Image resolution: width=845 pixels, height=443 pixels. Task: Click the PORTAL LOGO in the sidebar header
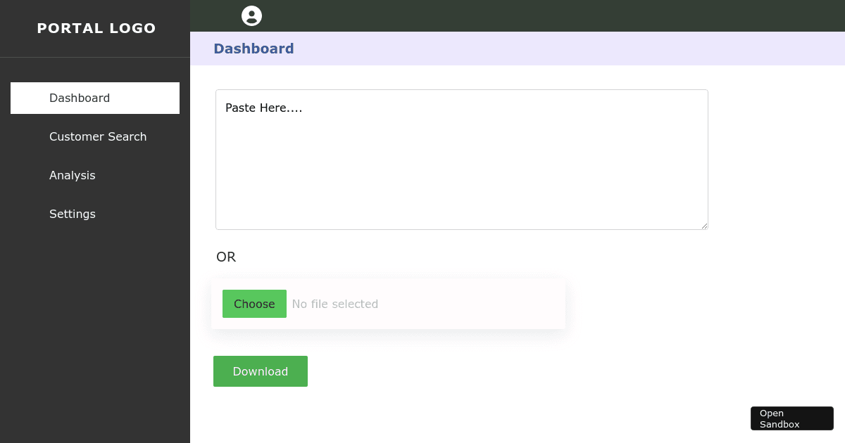(x=96, y=28)
